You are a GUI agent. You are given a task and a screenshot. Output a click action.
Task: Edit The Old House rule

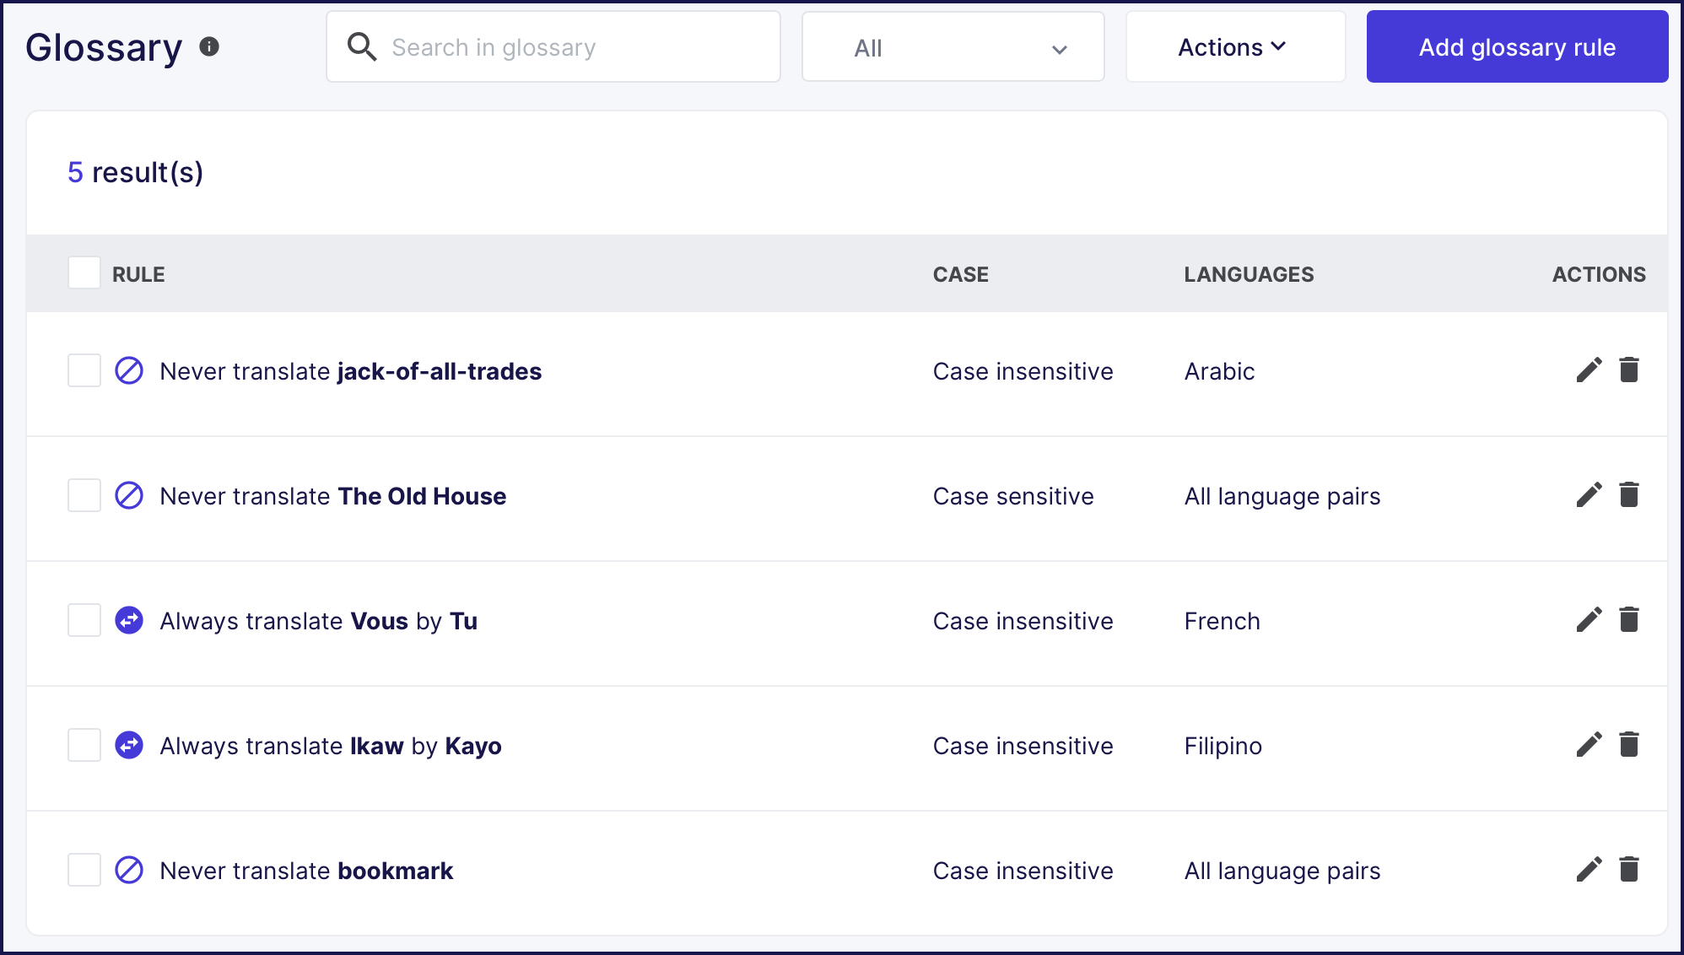point(1589,495)
